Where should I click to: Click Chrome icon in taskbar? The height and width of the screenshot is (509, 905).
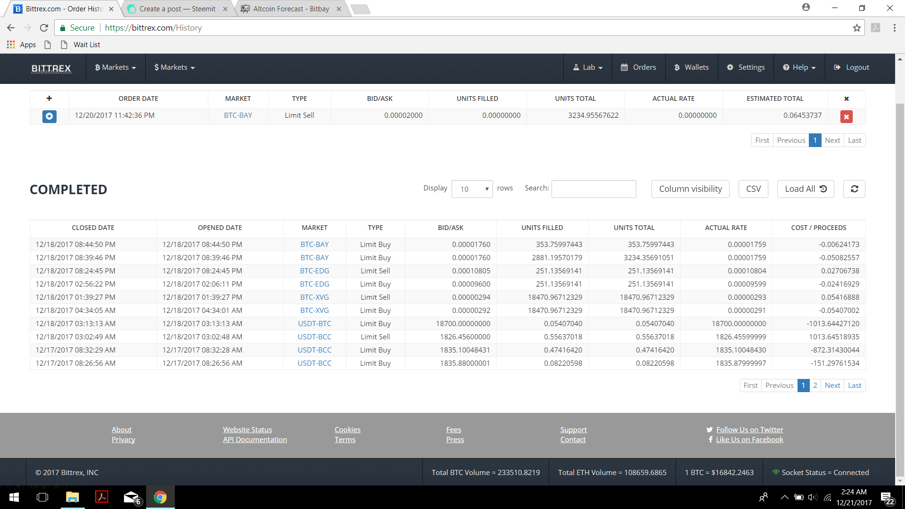(x=160, y=497)
